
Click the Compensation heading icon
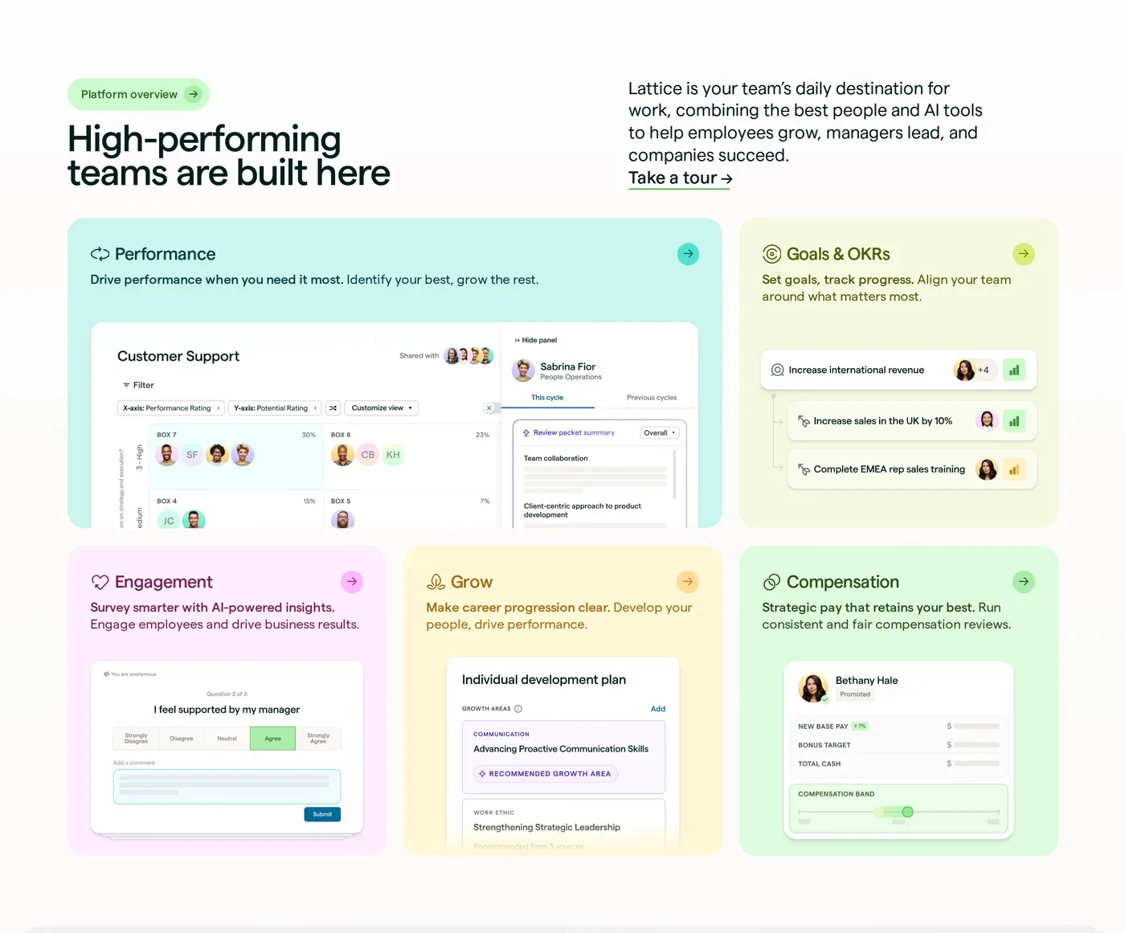771,582
